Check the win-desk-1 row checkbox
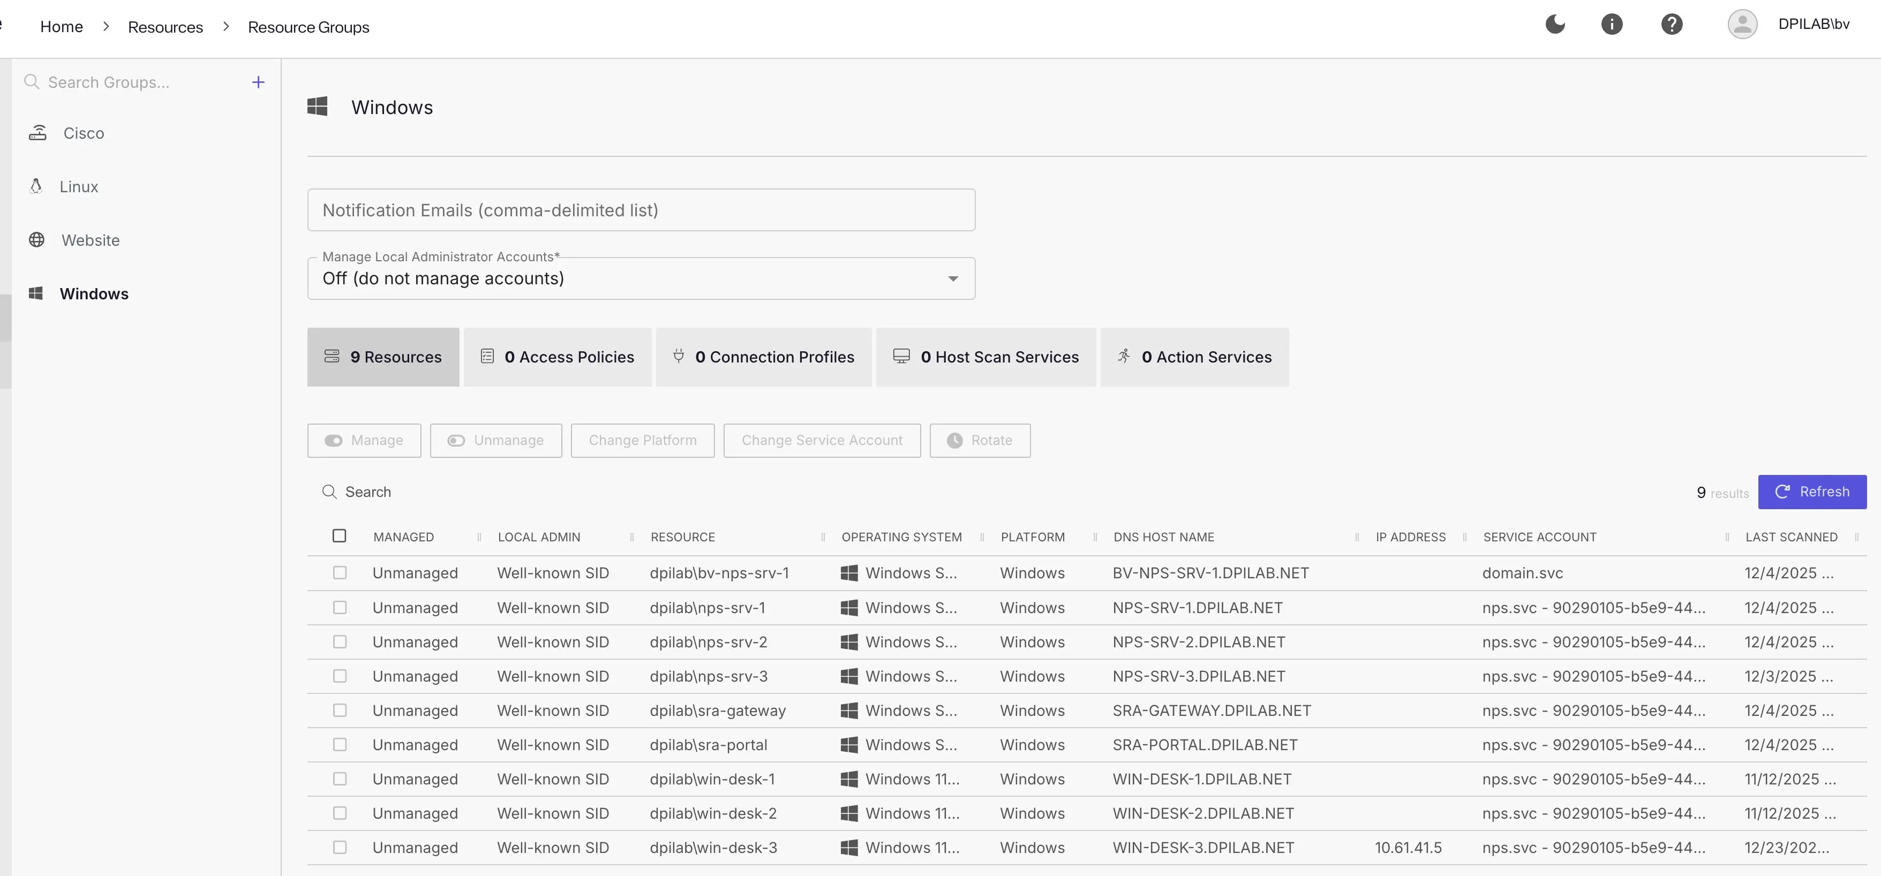This screenshot has height=876, width=1881. pos(340,779)
